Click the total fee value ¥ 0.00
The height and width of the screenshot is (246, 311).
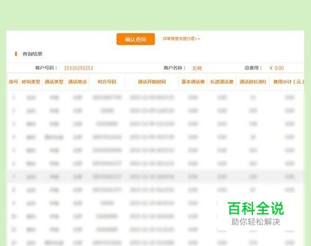[277, 68]
